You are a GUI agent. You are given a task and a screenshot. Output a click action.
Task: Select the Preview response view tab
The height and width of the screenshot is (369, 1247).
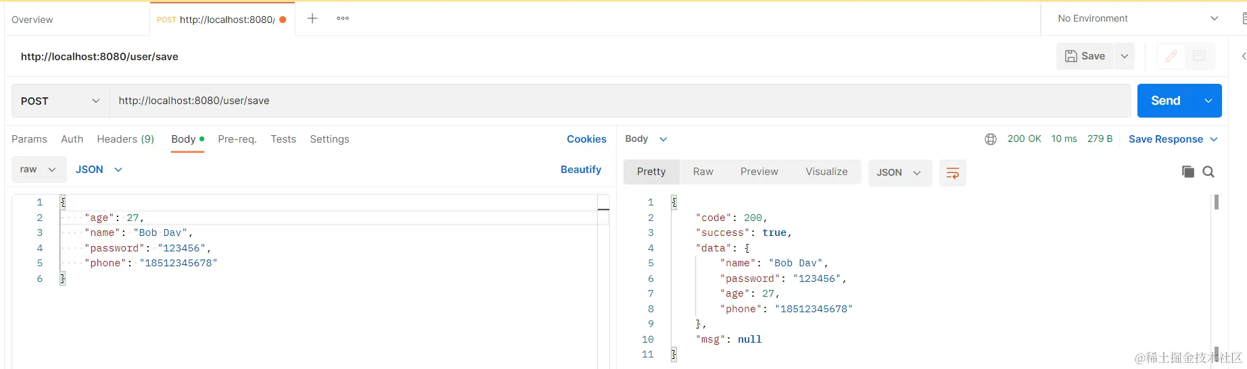pyautogui.click(x=759, y=172)
